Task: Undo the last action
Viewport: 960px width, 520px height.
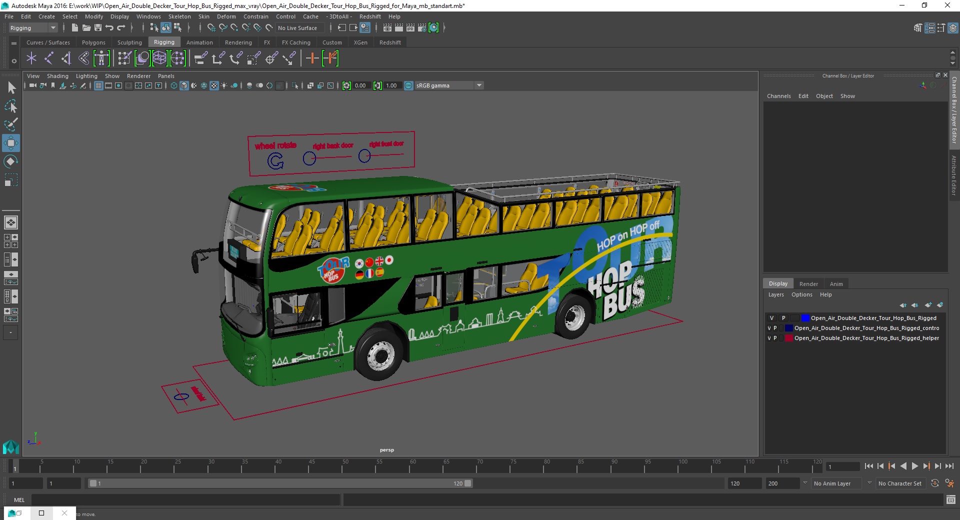Action: [x=109, y=28]
